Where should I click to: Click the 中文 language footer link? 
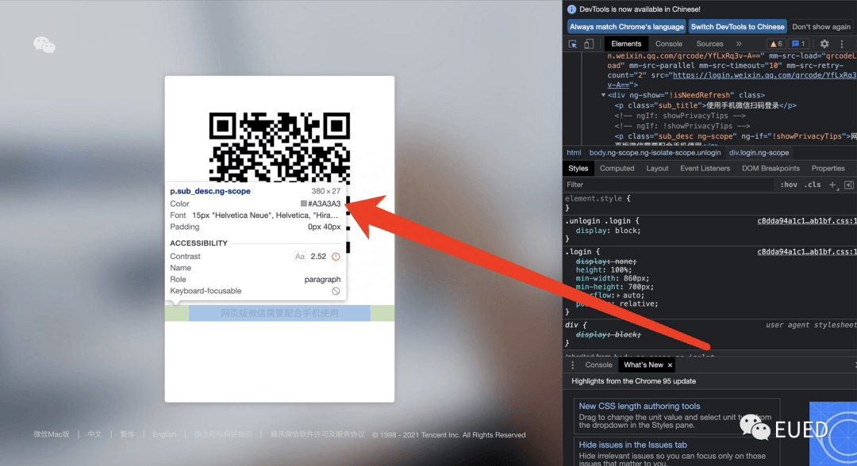(94, 434)
